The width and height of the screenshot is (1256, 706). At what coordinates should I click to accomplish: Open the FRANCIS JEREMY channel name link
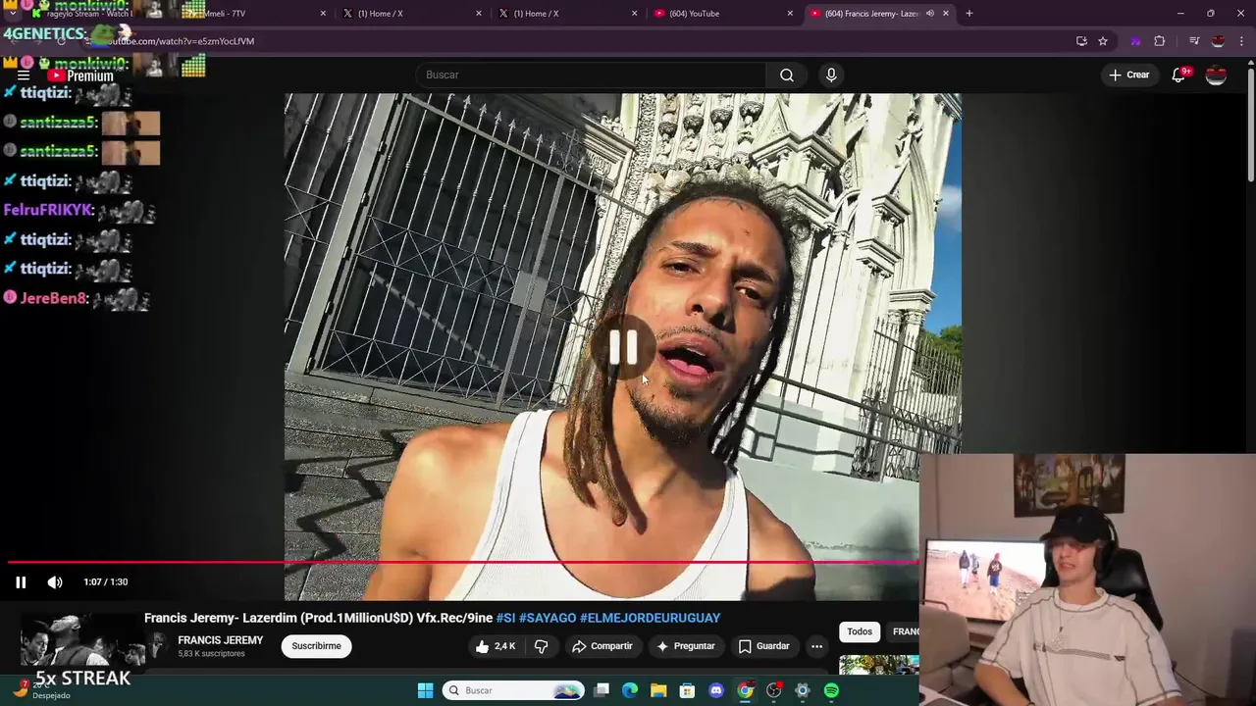220,640
